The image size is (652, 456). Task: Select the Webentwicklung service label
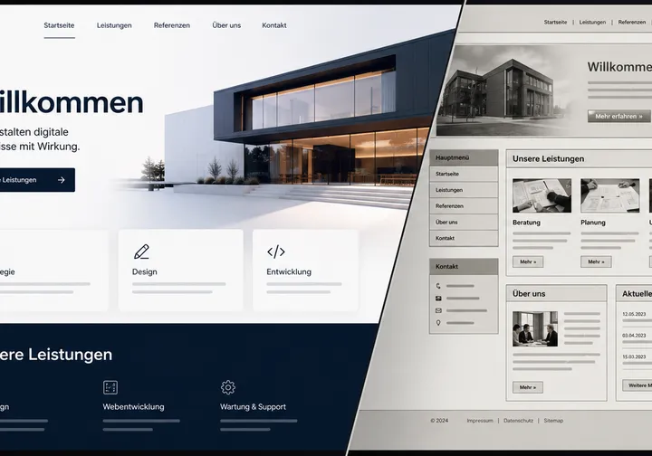[133, 407]
